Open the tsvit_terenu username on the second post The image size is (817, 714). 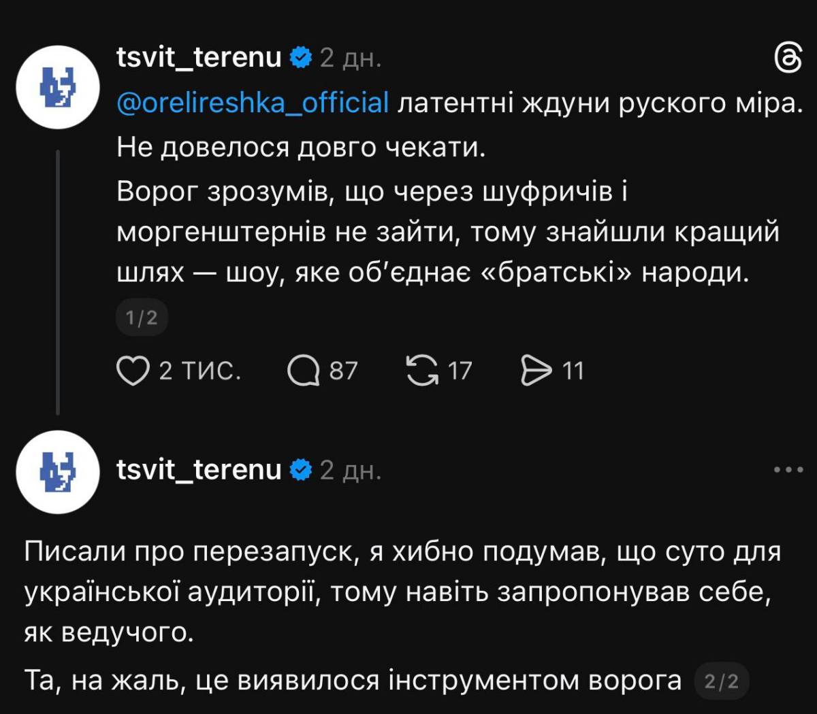click(199, 470)
